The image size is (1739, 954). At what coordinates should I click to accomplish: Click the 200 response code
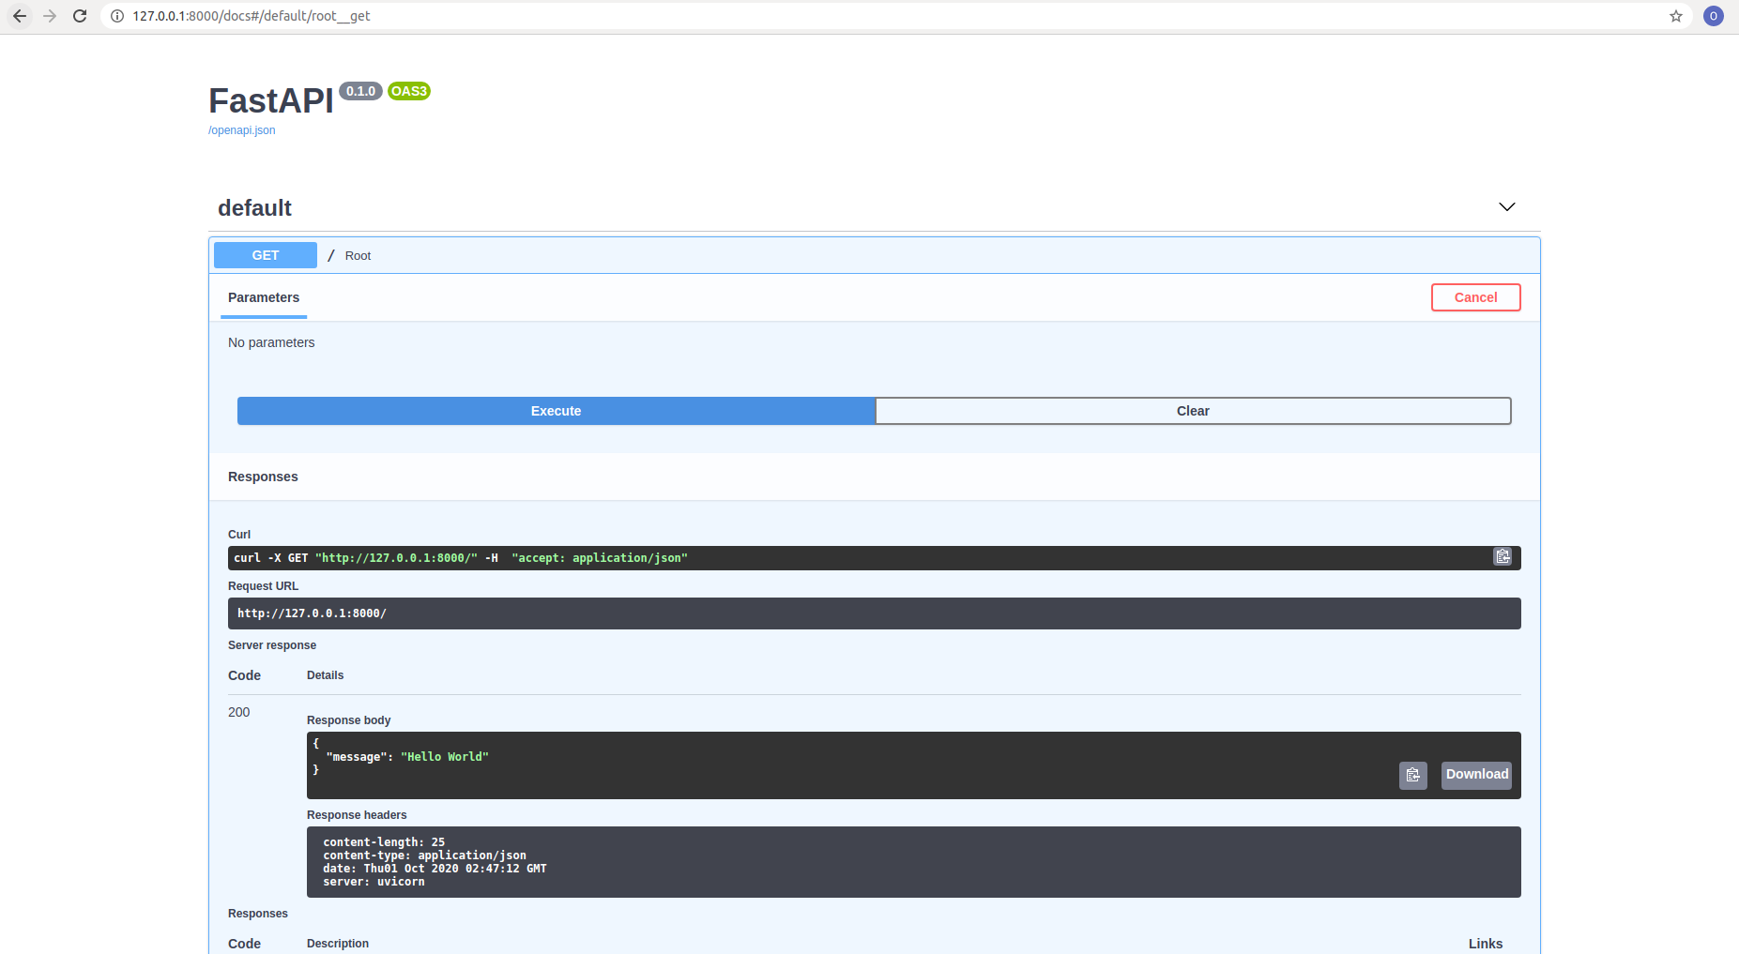tap(239, 712)
